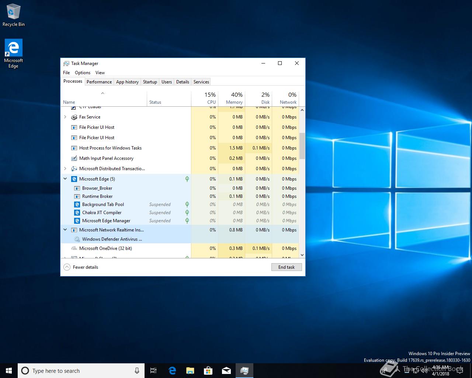The height and width of the screenshot is (378, 472).
Task: Click the green leaf icon on Microsoft Edge (5)
Action: pos(187,179)
